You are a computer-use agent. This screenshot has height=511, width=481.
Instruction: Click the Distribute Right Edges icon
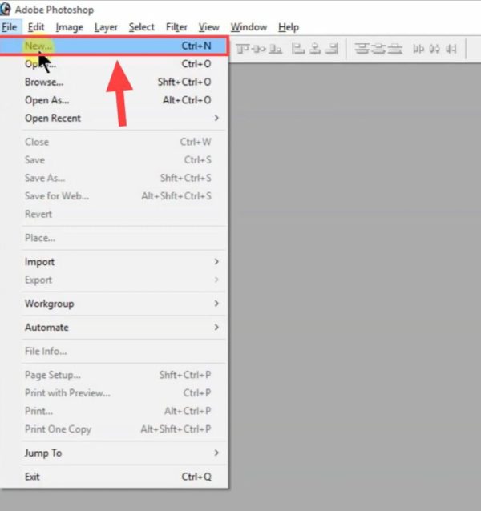coord(451,49)
